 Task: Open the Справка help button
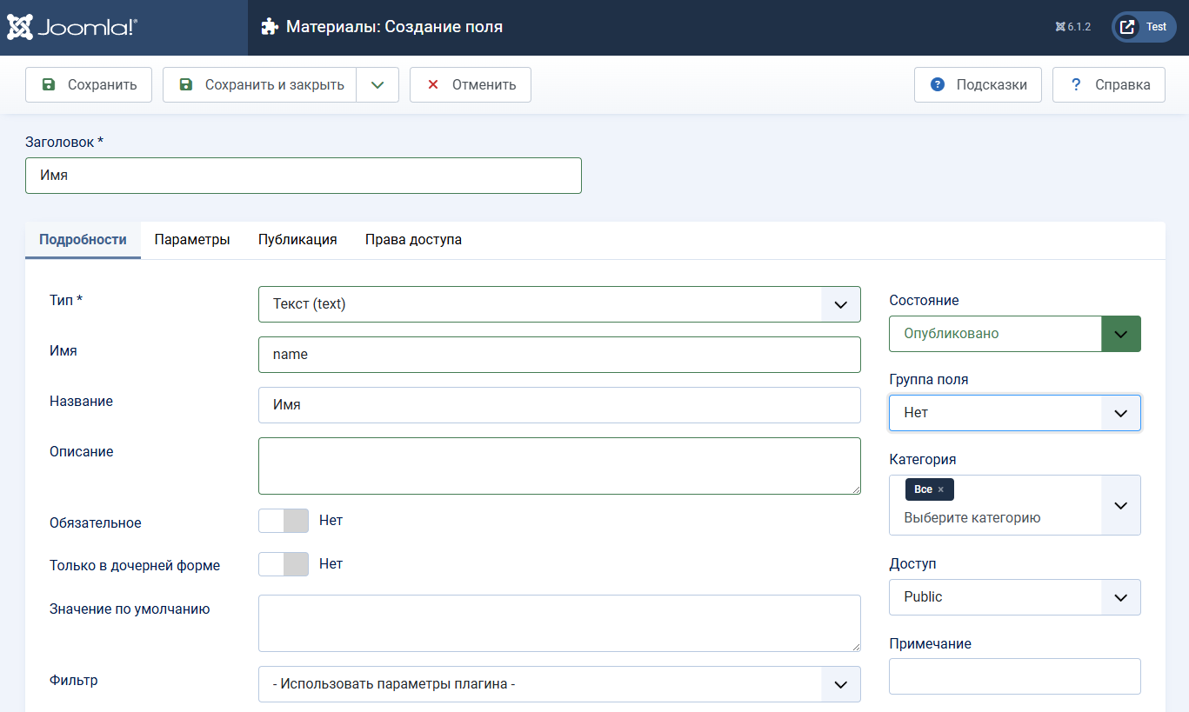[1109, 85]
